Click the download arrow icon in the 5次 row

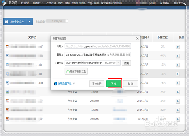pos(178,47)
